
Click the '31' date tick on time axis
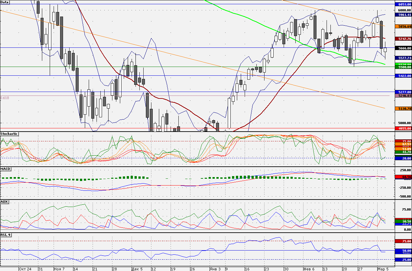click(x=41, y=269)
